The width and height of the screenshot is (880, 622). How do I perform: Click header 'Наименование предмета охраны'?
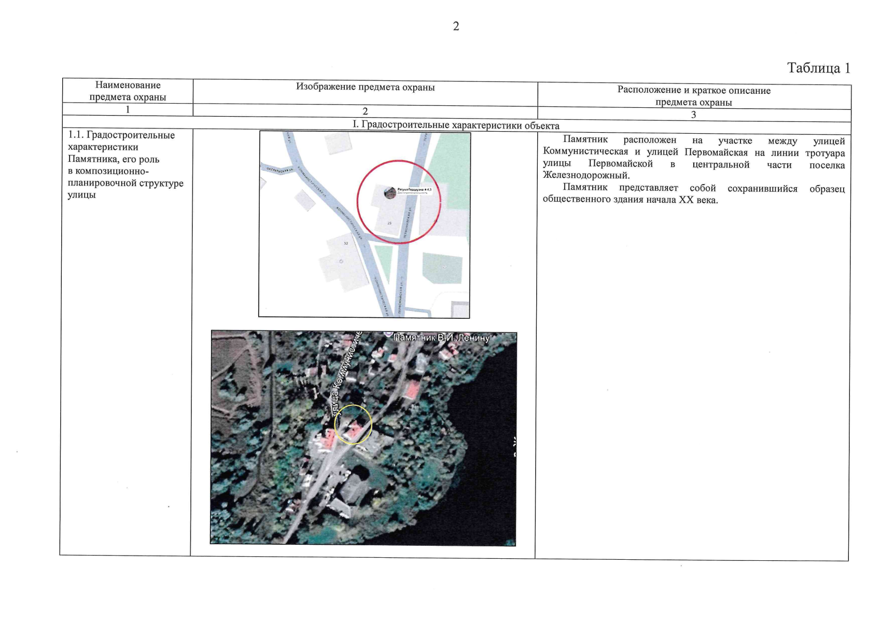(128, 91)
